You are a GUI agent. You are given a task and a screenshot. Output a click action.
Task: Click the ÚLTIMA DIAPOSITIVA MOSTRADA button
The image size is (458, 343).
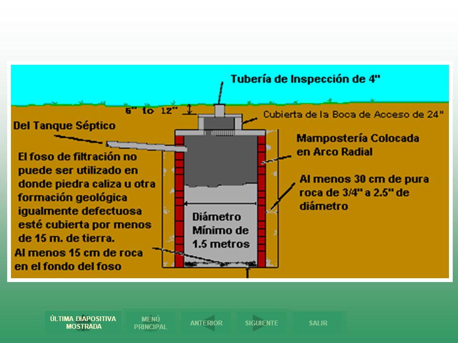tap(83, 323)
